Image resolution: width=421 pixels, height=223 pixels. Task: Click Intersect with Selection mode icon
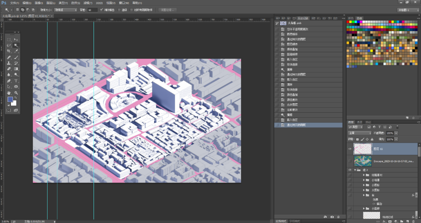[33, 10]
